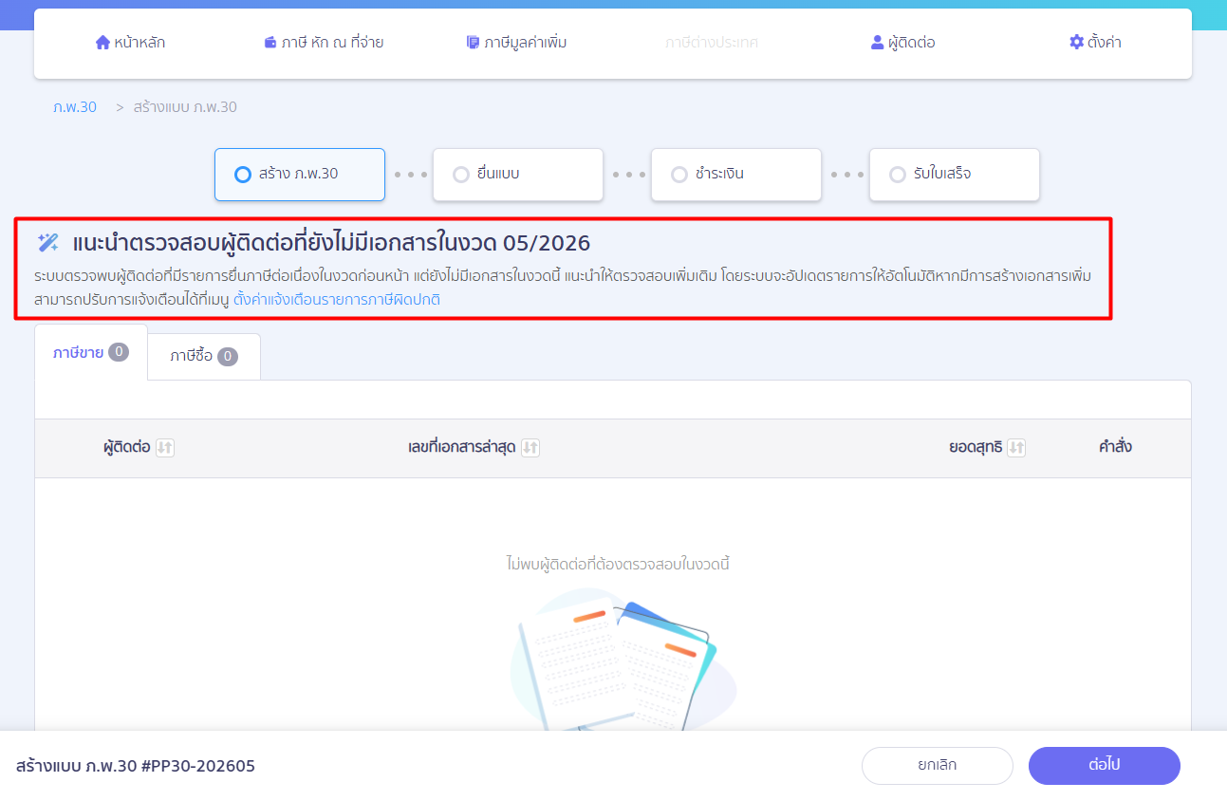This screenshot has width=1227, height=801.
Task: Open ตั้งค่าแจ้งเตือนรายการภาษีผิดปกติ link
Action: tap(337, 300)
